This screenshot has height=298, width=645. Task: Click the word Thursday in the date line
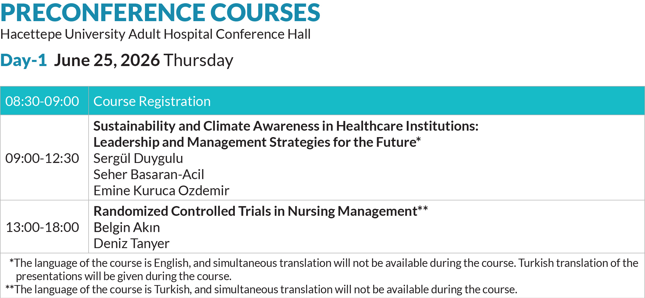[198, 60]
